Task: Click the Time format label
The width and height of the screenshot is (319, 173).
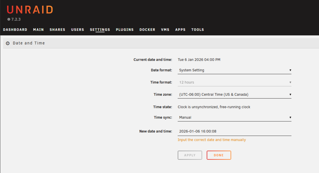Action: click(x=161, y=82)
